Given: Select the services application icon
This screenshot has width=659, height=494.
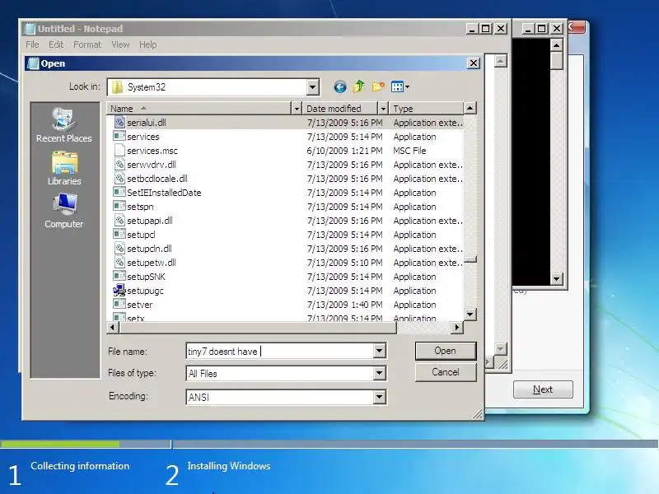Looking at the screenshot, I should pyautogui.click(x=119, y=136).
